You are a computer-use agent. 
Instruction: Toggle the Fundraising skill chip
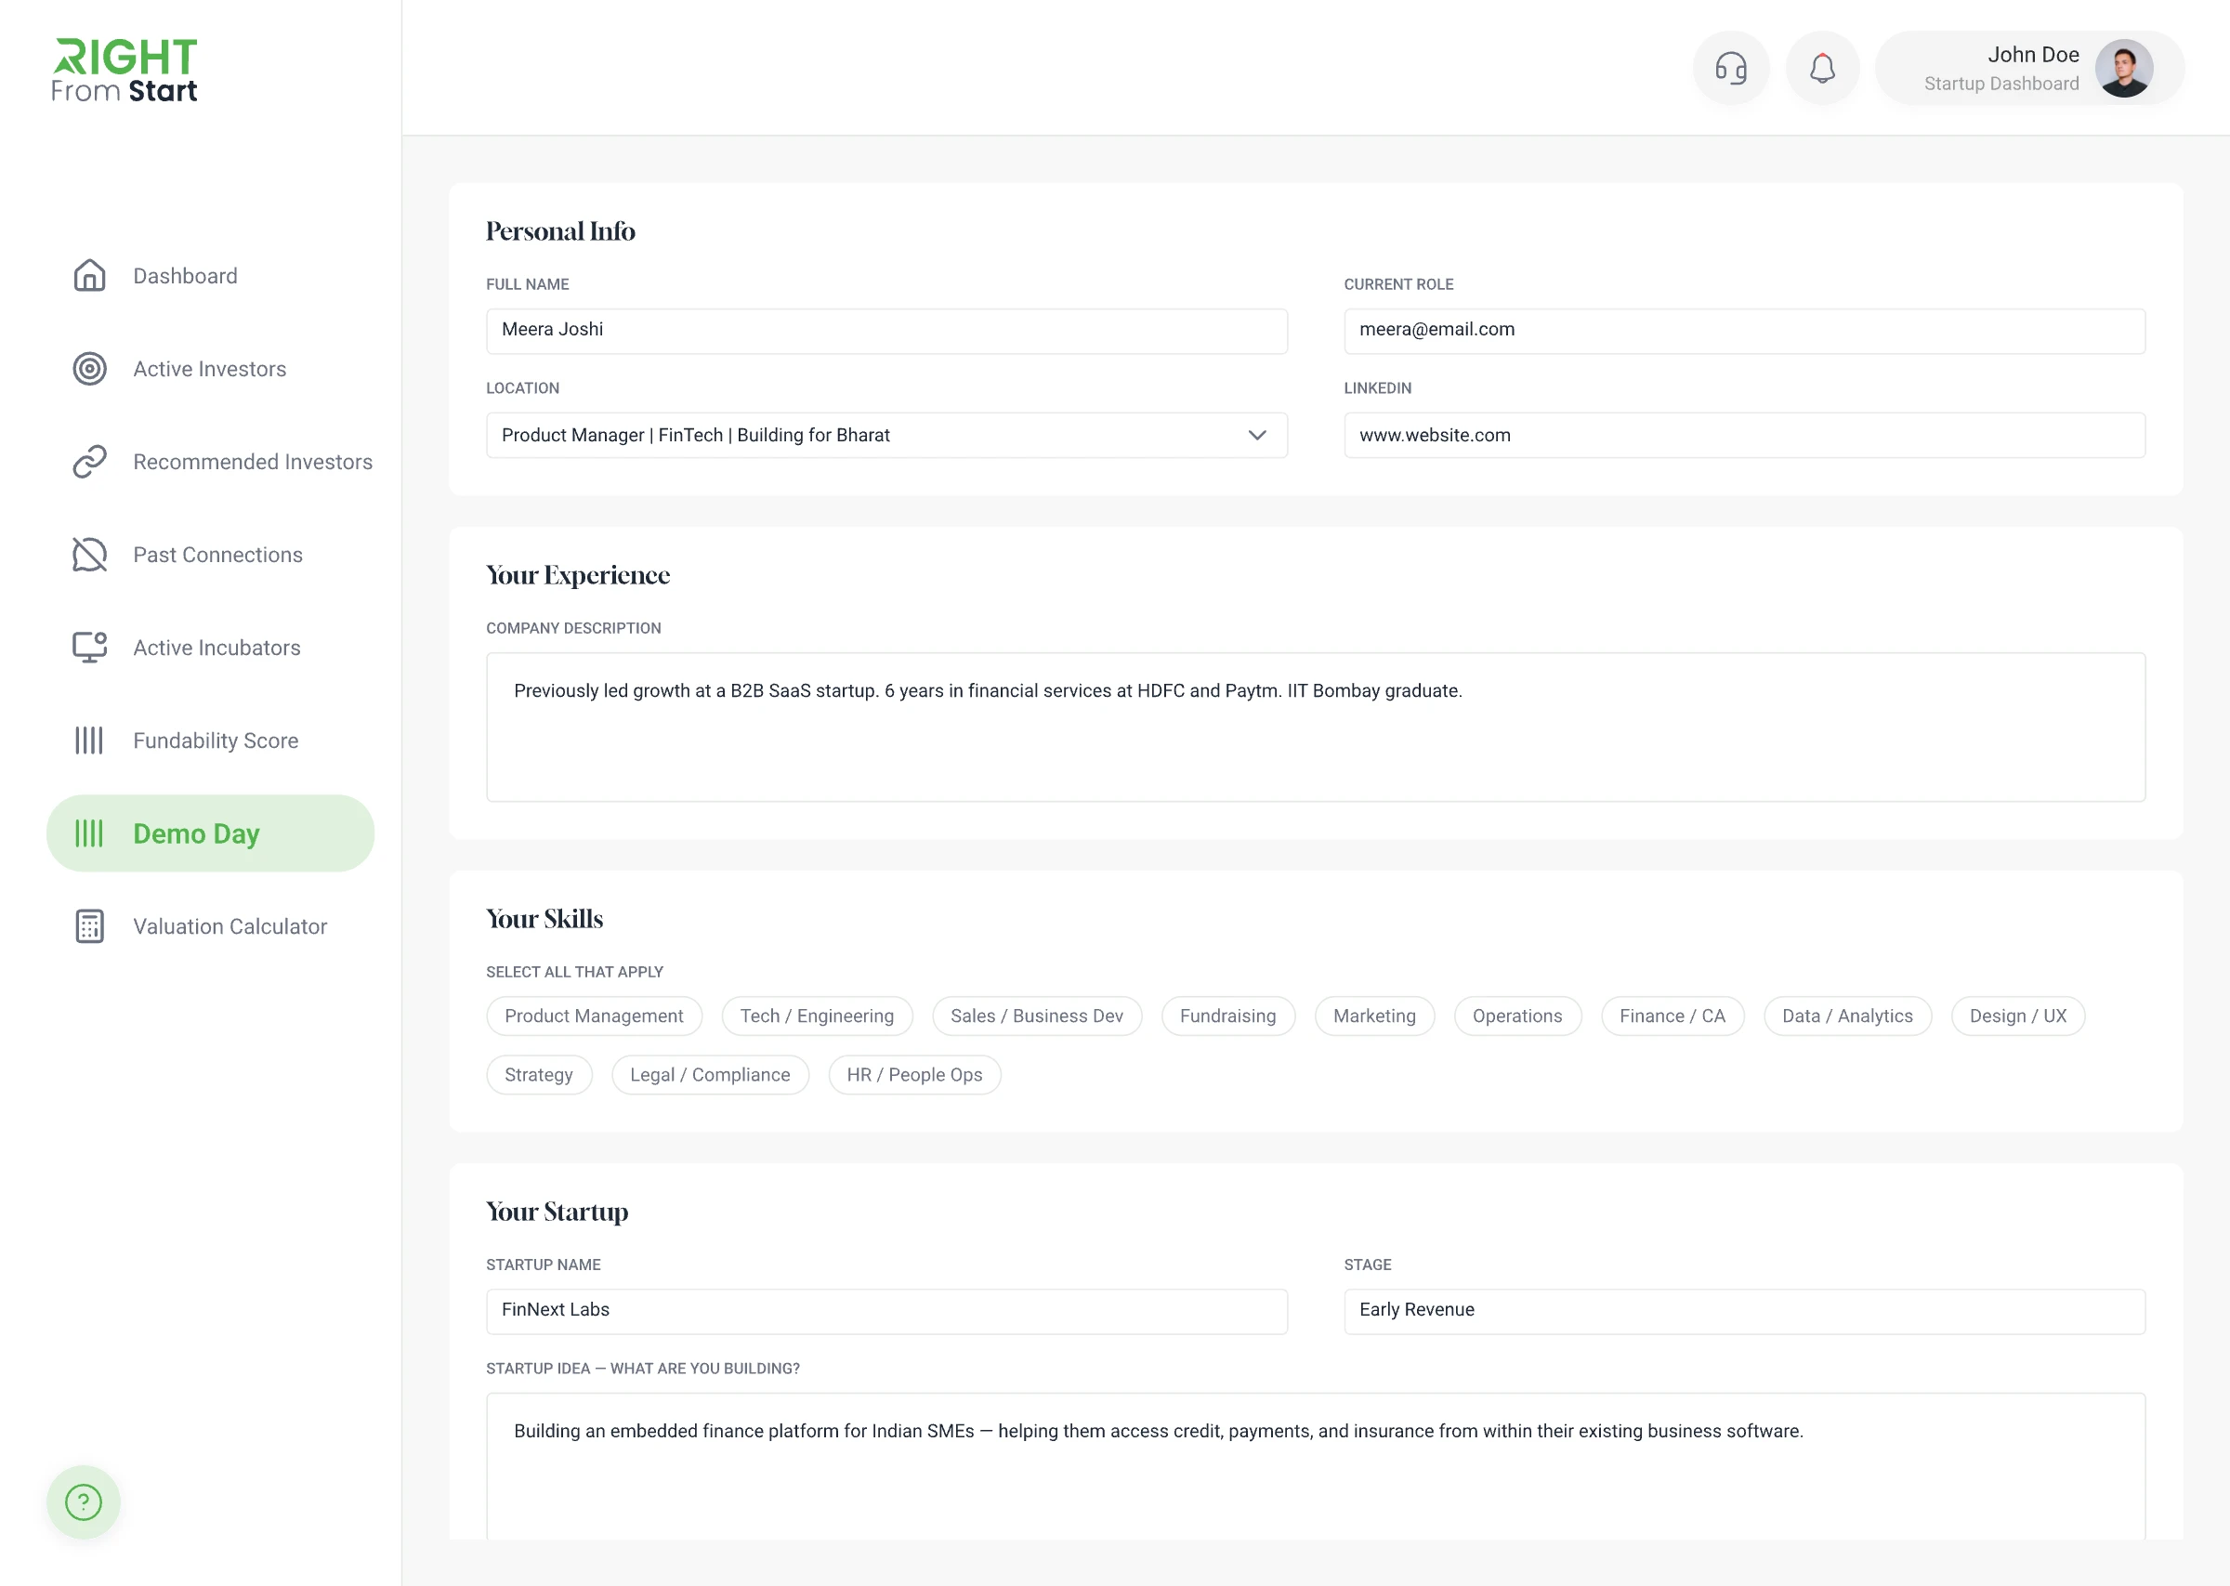1227,1016
